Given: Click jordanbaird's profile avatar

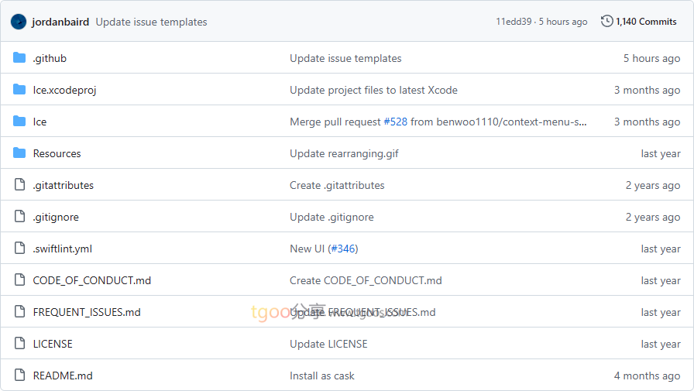Looking at the screenshot, I should point(19,22).
